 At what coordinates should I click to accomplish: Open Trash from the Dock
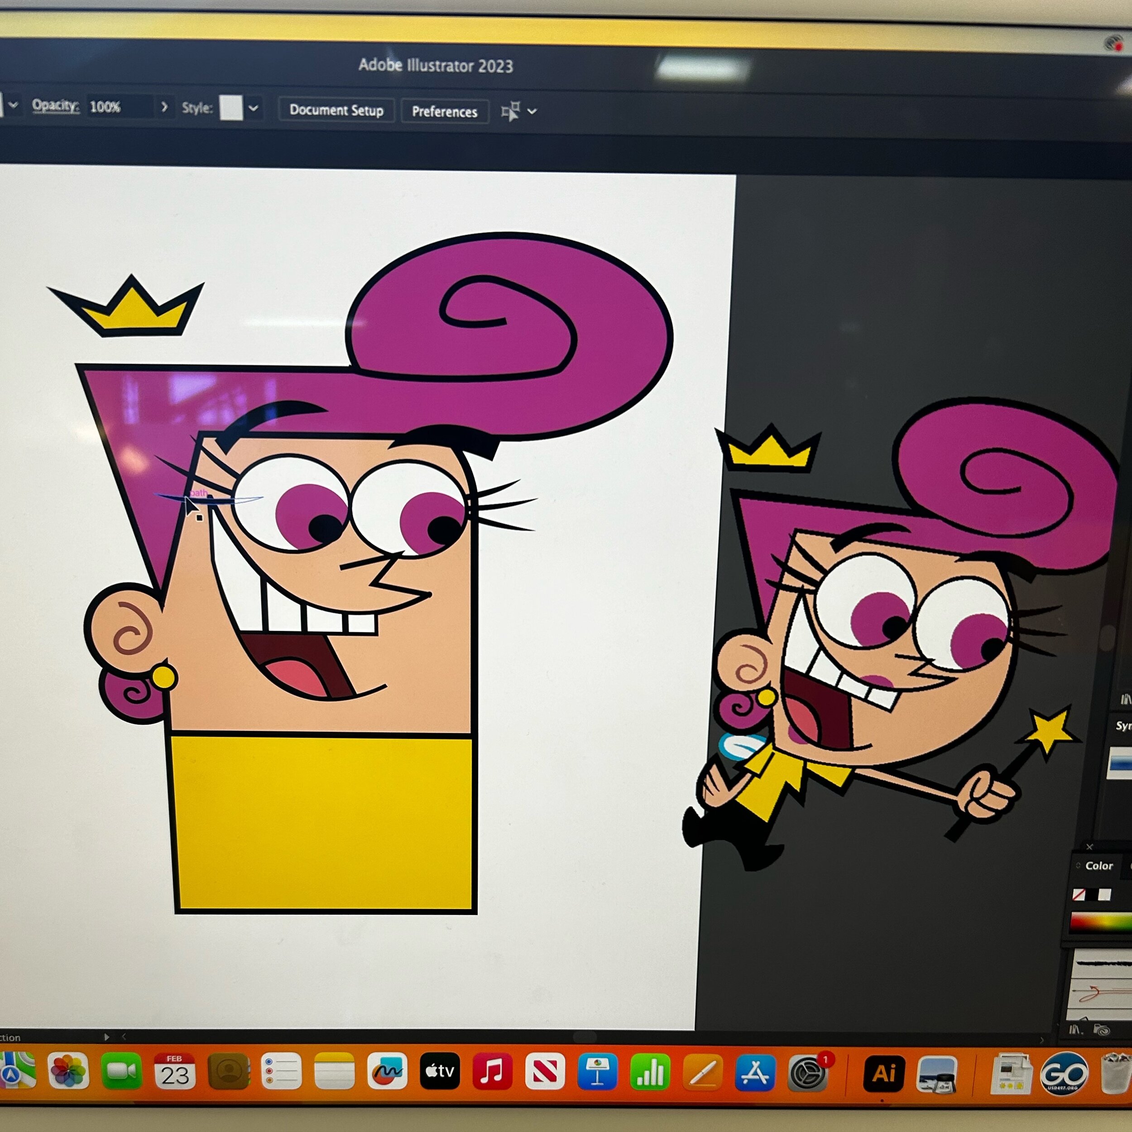click(x=1117, y=1074)
